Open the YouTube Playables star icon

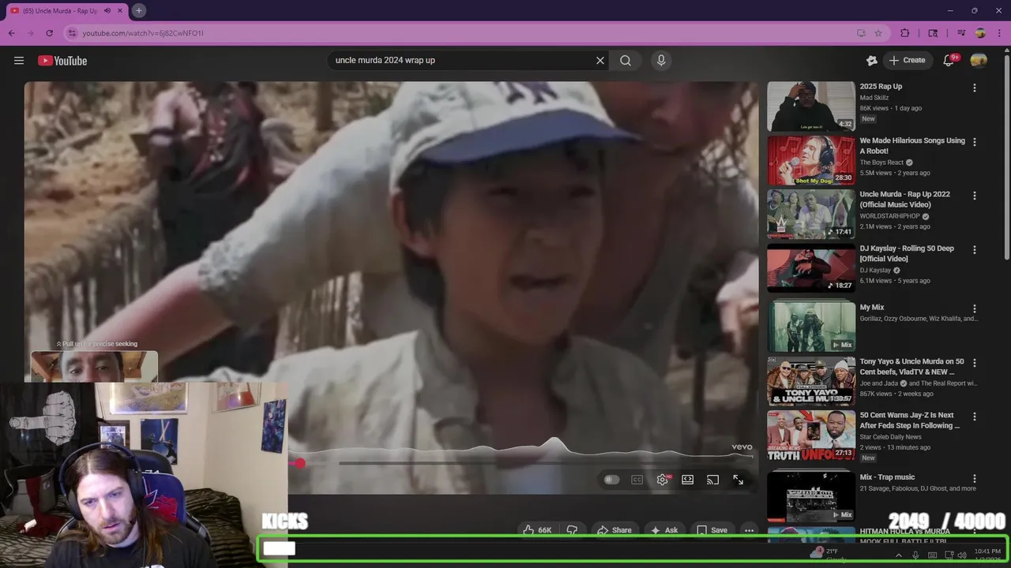tap(872, 61)
